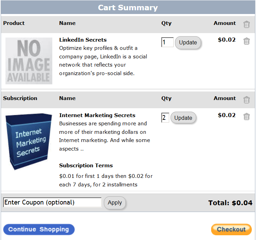Screen dimensions: 256x240
Task: Click the Internet Marketing Secrets box image
Action: tap(28, 141)
